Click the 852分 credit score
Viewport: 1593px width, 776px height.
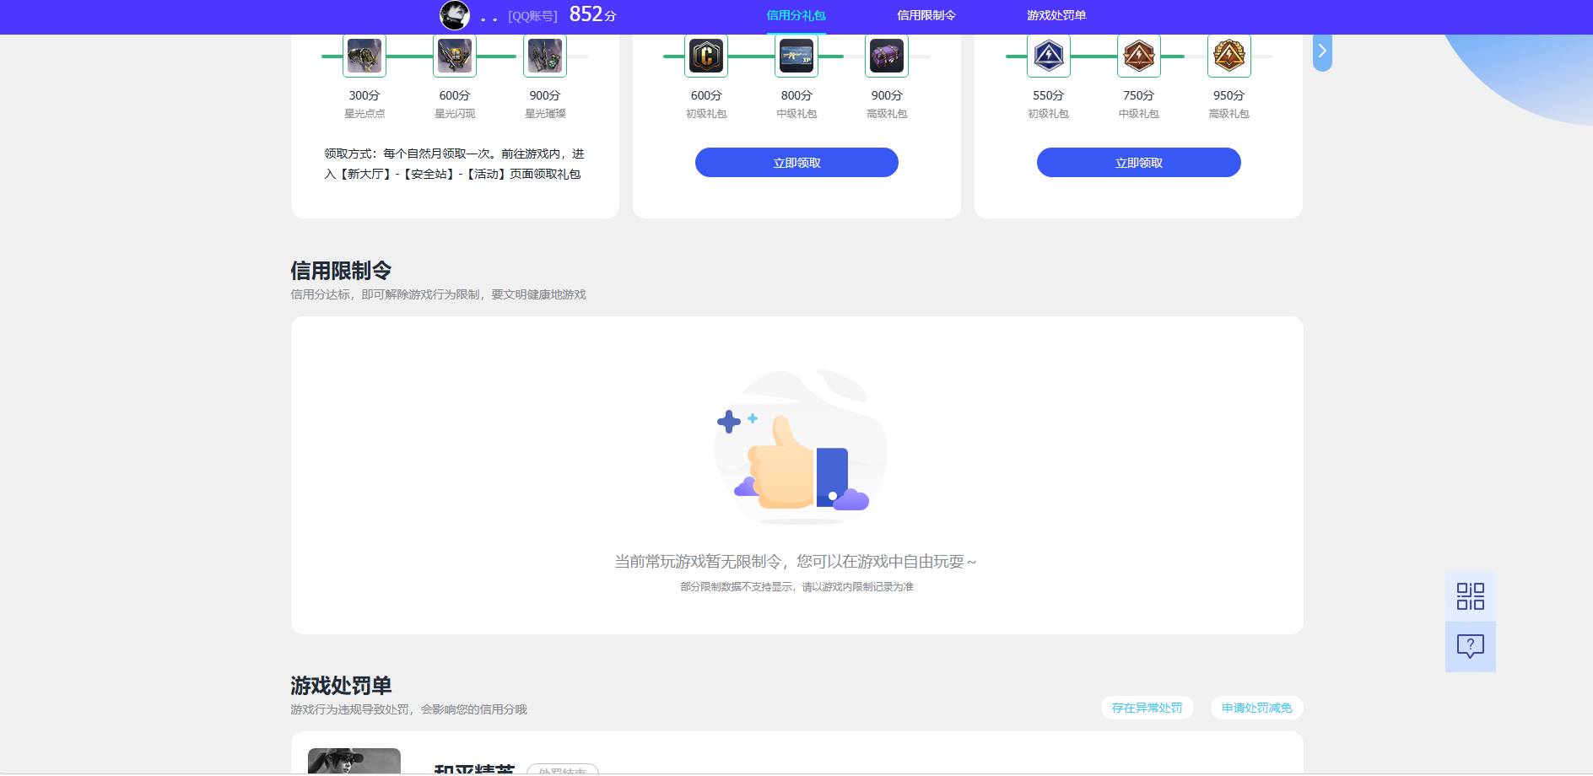pos(592,14)
